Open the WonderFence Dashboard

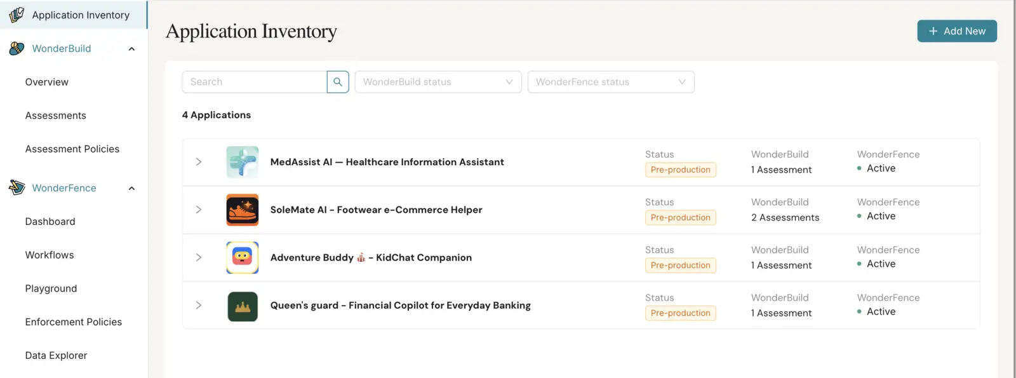50,221
